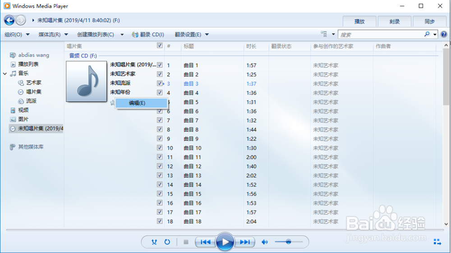Switch to the 同步 tab

(x=429, y=22)
